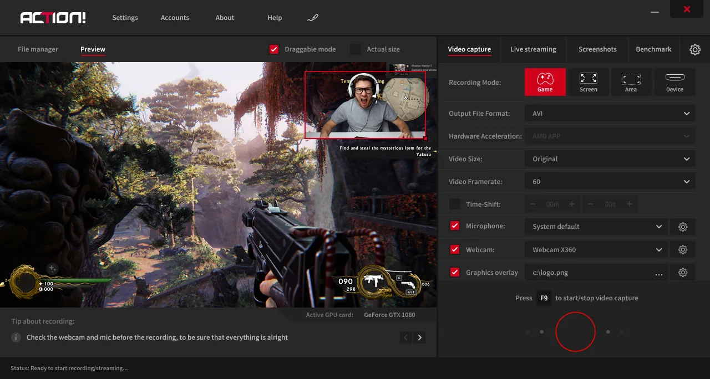Enable Actual size checkbox
This screenshot has height=379, width=710.
click(x=356, y=49)
